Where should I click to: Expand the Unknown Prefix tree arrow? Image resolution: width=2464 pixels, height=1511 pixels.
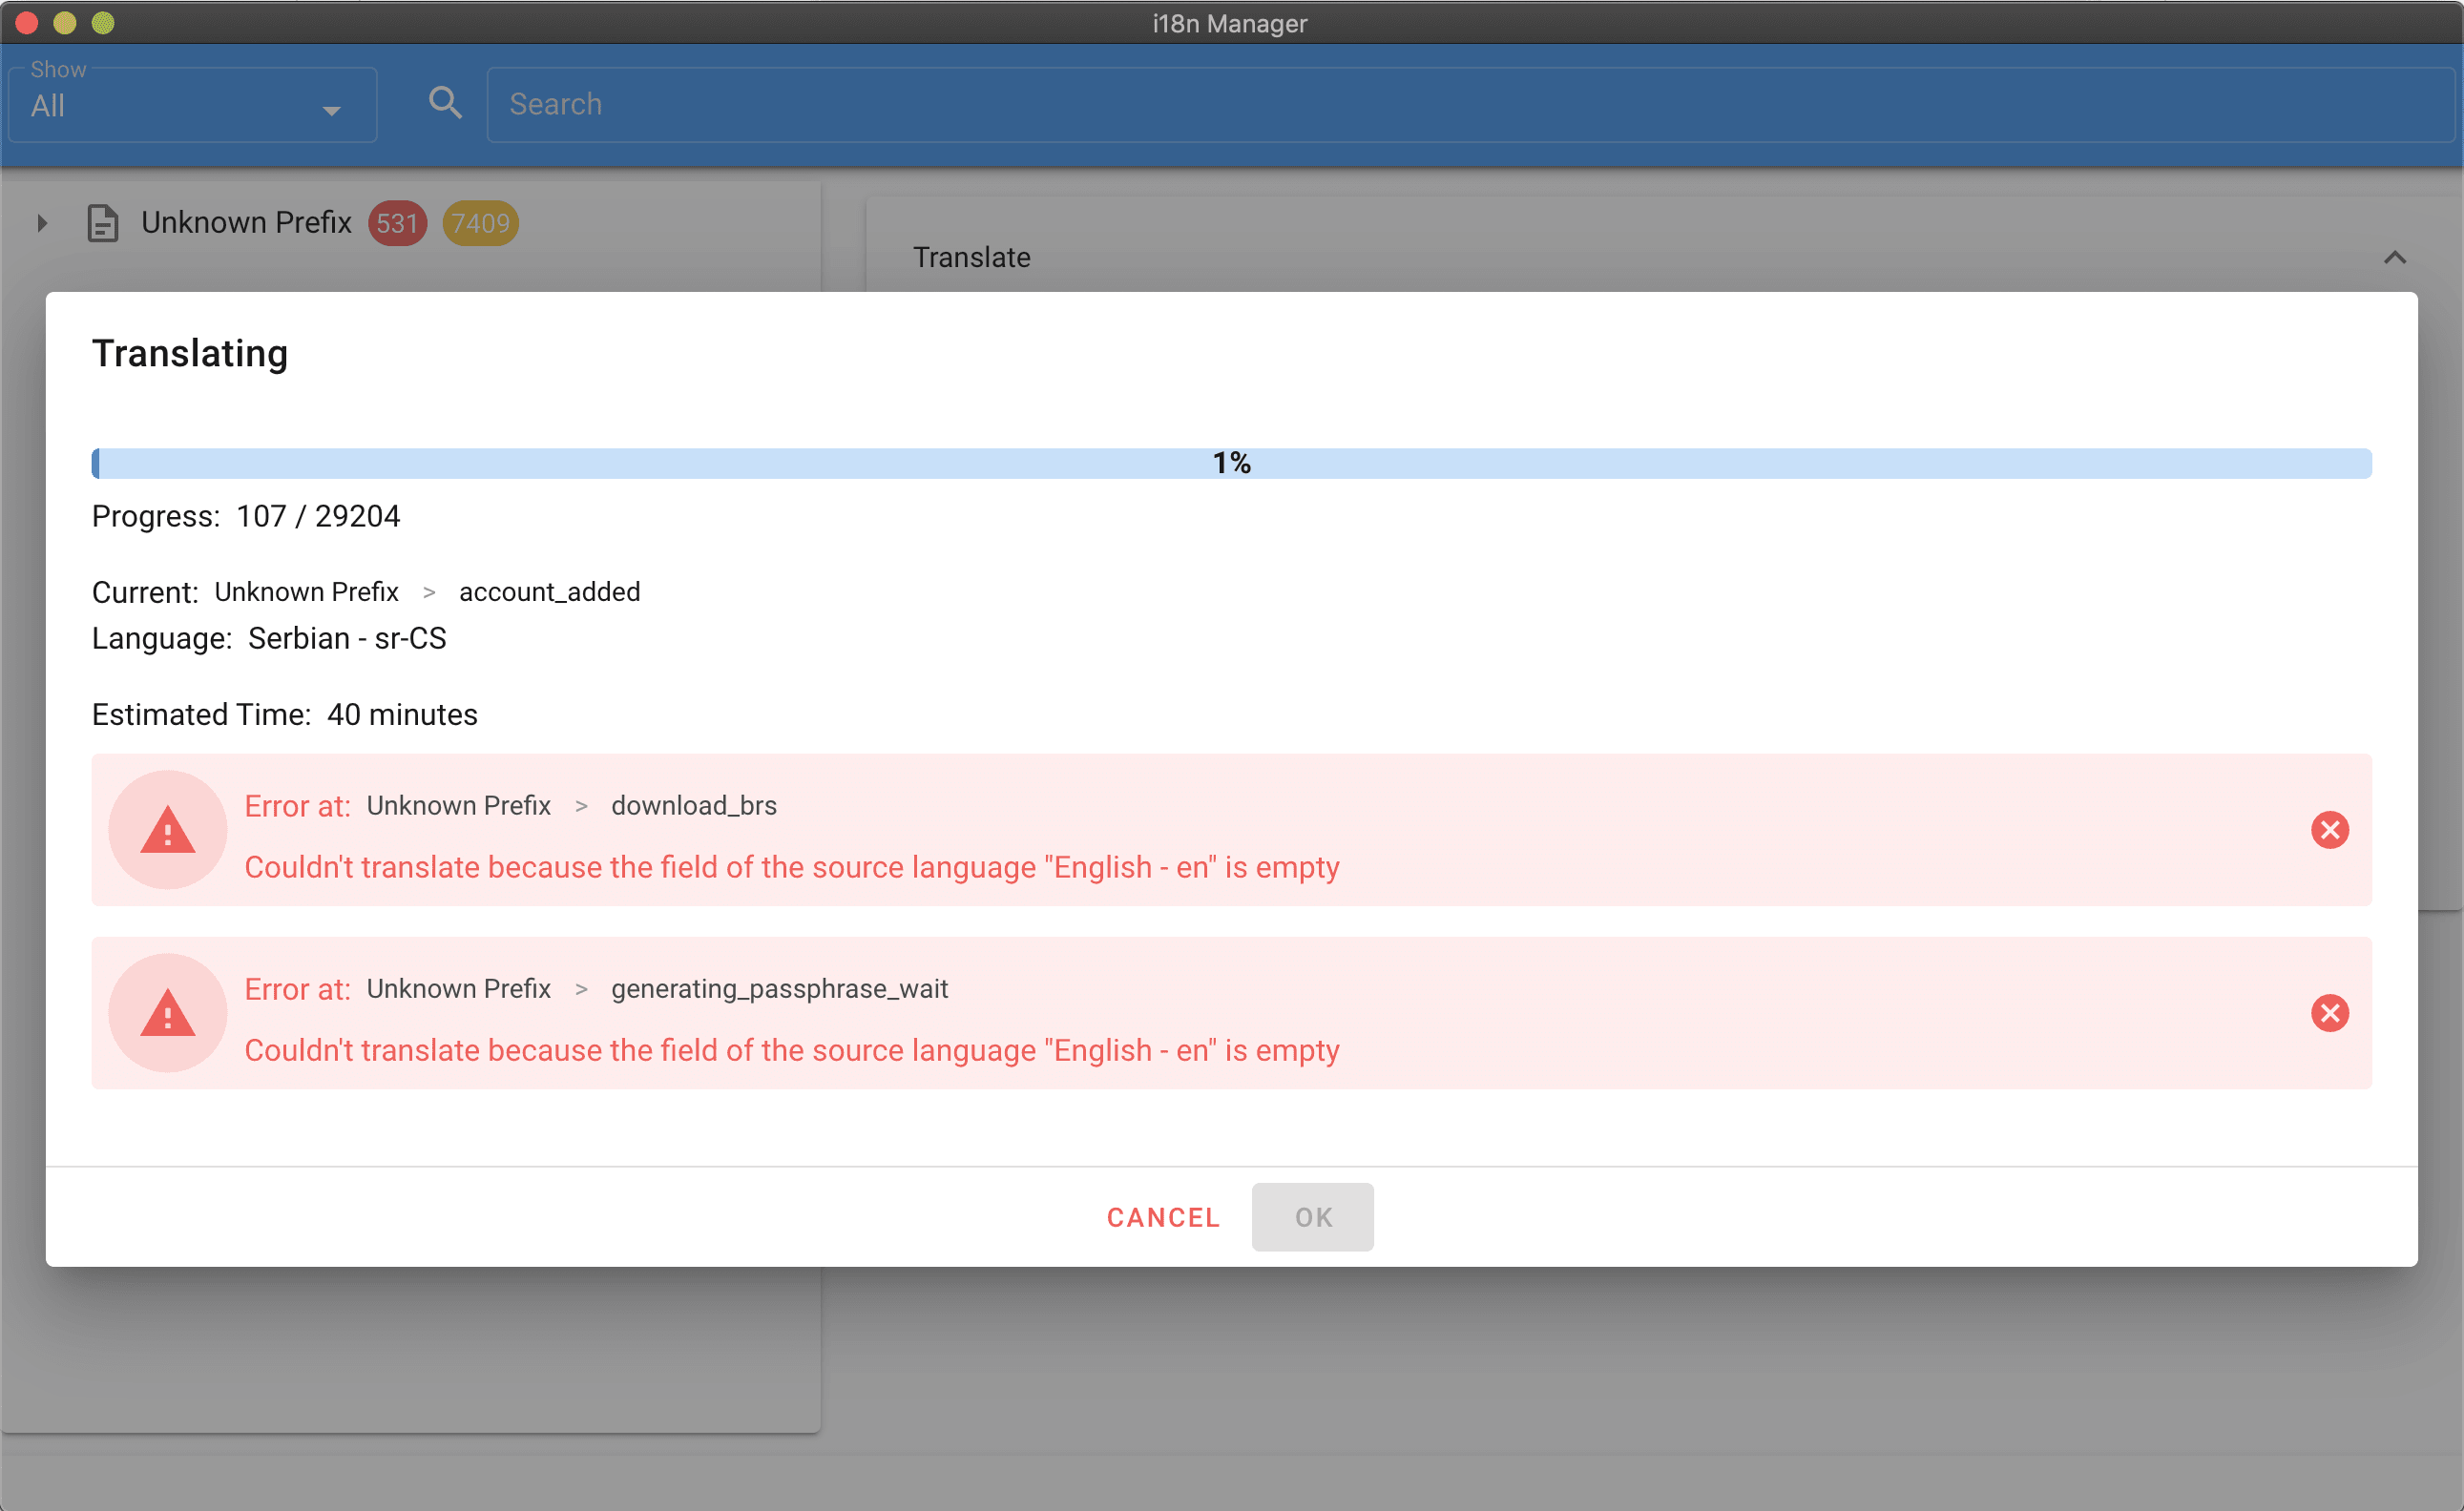click(x=42, y=223)
